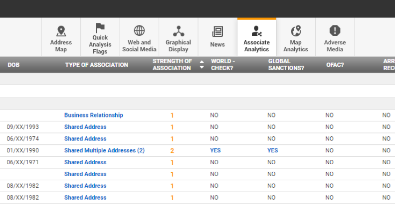Click Shared Address link for DOB 06/XX/1974

[85, 139]
